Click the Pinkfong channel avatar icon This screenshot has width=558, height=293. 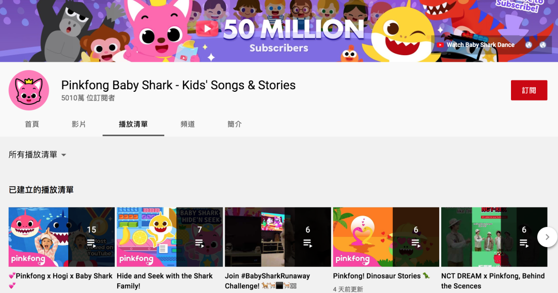29,90
